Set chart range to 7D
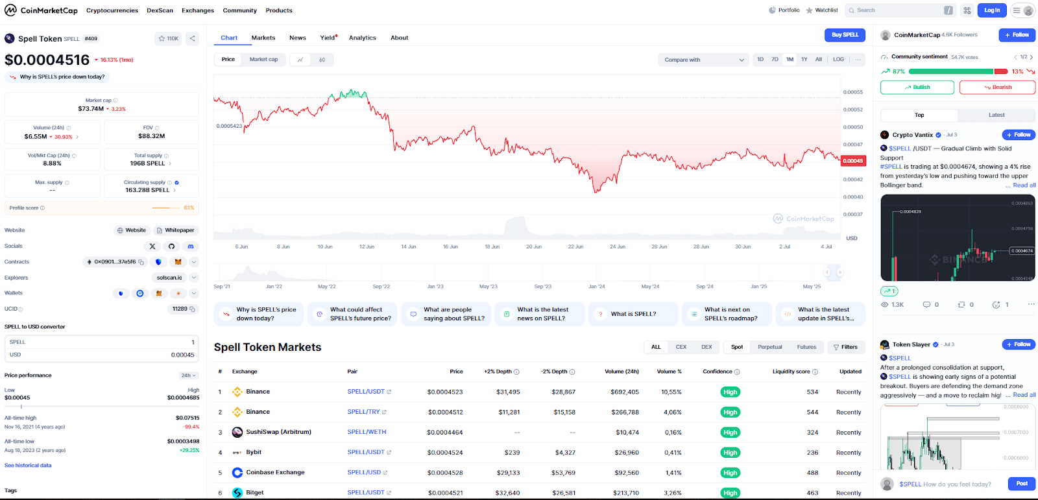The width and height of the screenshot is (1038, 500). point(775,60)
